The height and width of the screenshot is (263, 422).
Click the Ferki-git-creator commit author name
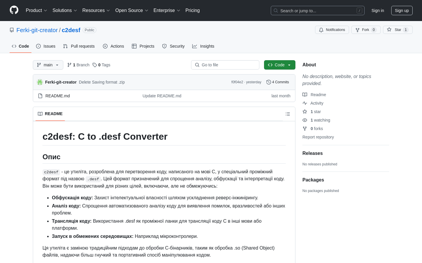pos(61,82)
